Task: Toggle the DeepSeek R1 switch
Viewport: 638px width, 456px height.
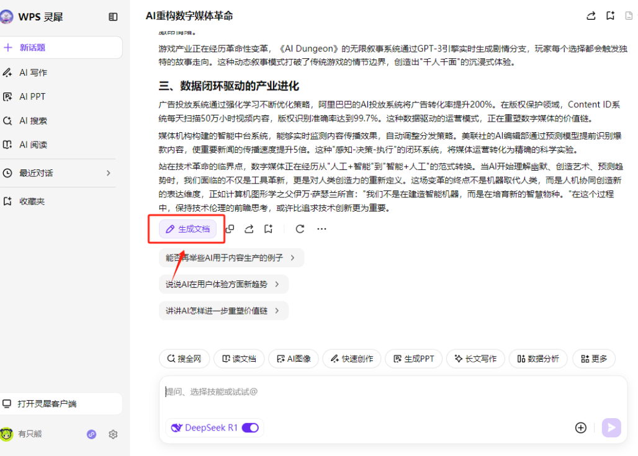Action: (x=250, y=428)
